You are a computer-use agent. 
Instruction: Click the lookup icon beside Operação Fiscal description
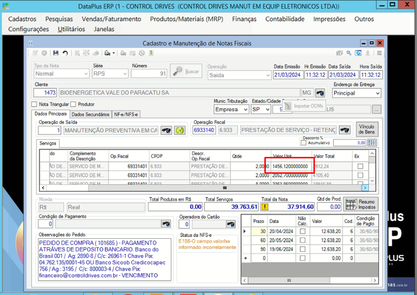pyautogui.click(x=345, y=130)
